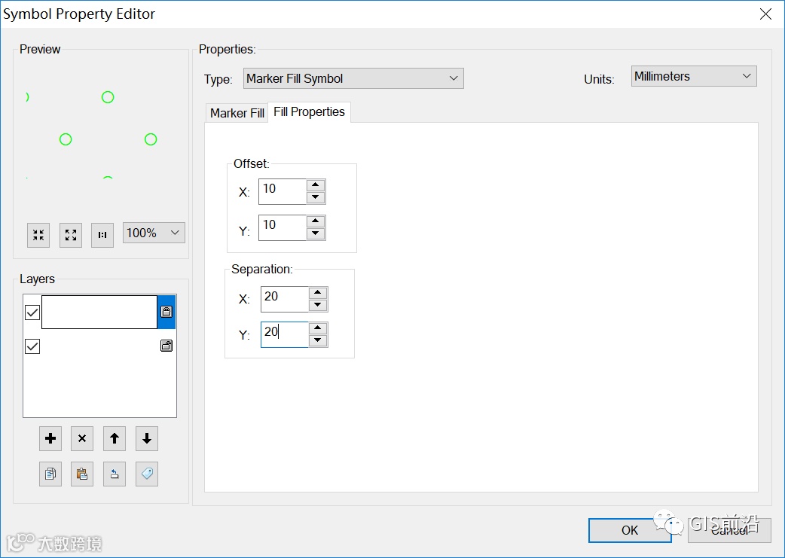The height and width of the screenshot is (558, 785).
Task: Decrease Separation Y with down arrow
Action: [318, 340]
